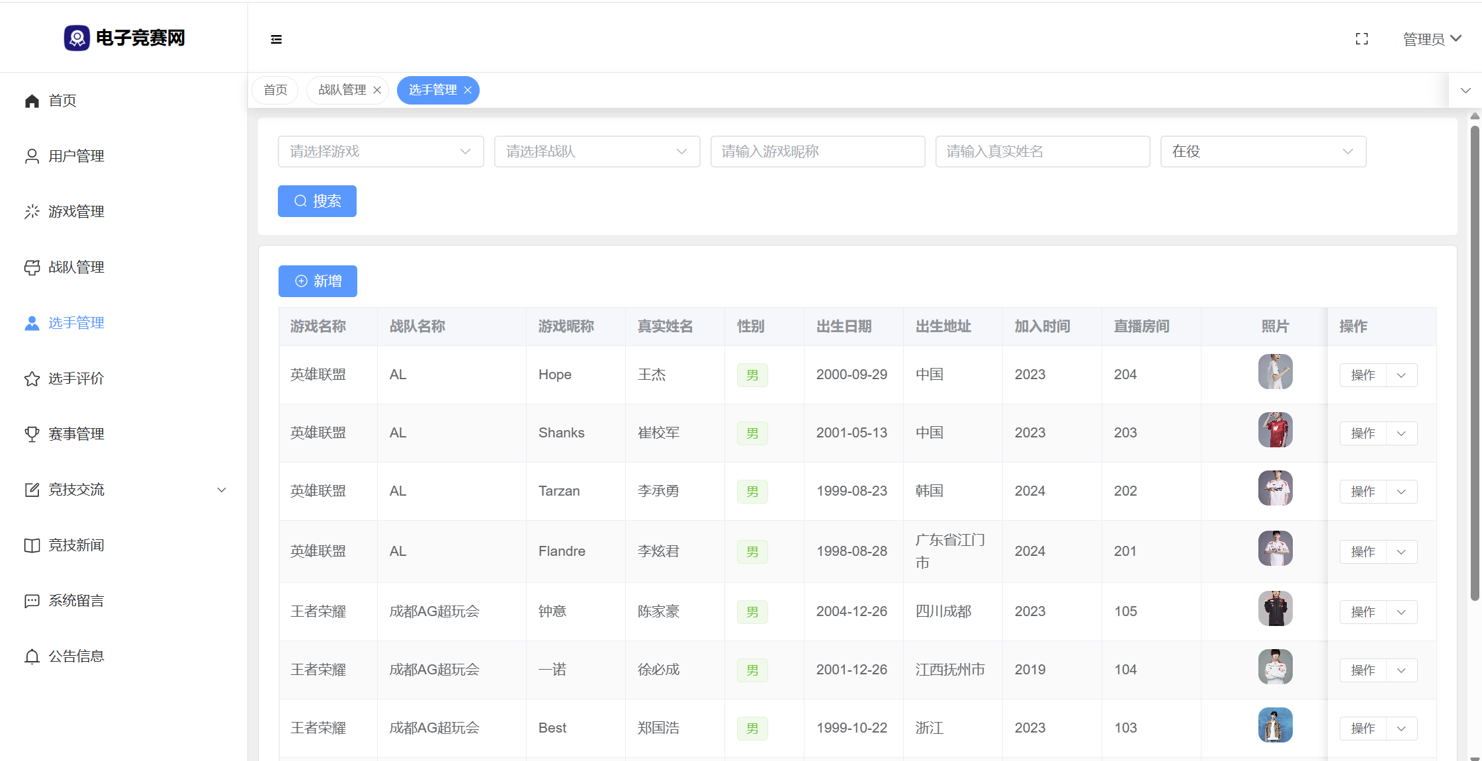Open 游戏管理 sidebar item

(76, 212)
